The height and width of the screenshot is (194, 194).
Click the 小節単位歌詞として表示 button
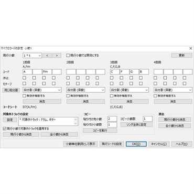point(80,144)
